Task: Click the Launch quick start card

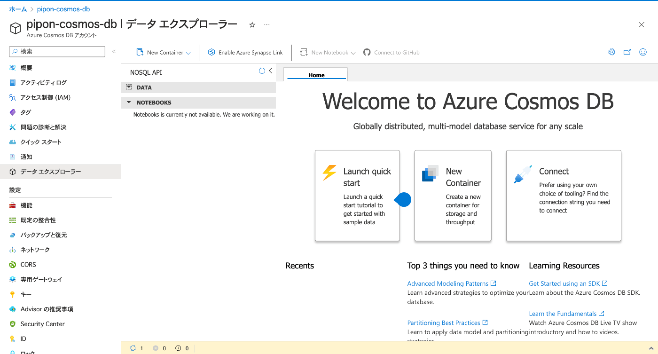Action: click(357, 196)
